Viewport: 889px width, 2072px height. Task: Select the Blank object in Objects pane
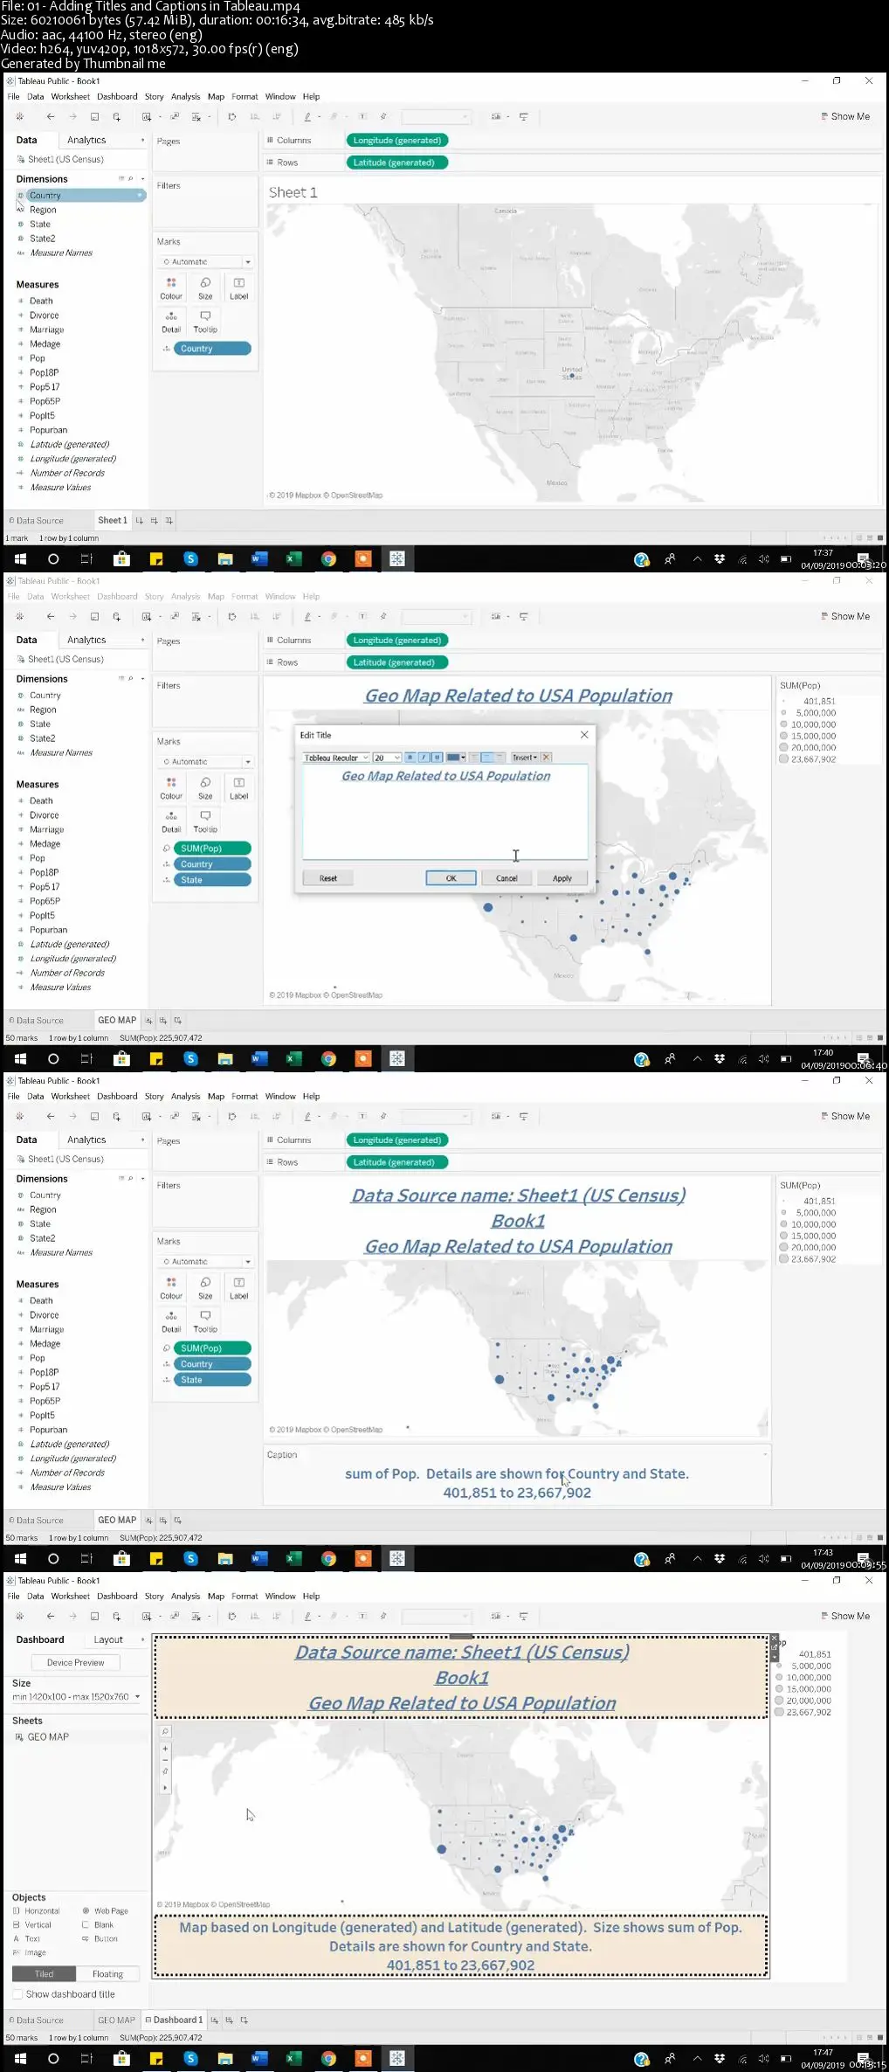point(98,1925)
